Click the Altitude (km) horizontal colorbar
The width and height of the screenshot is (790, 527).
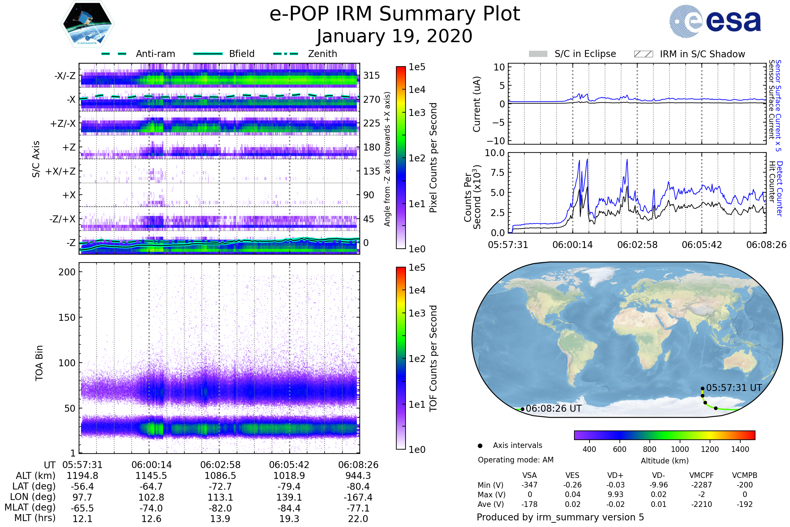(x=664, y=435)
